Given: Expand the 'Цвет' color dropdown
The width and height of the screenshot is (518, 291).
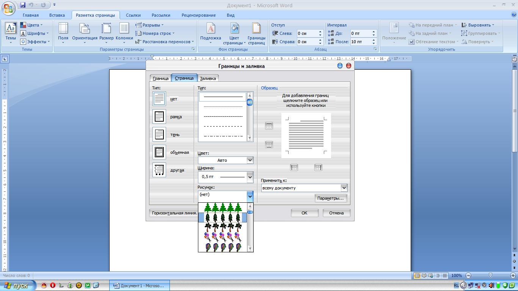Looking at the screenshot, I should 250,160.
